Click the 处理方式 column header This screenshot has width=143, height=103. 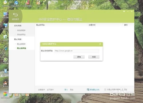coord(92,25)
